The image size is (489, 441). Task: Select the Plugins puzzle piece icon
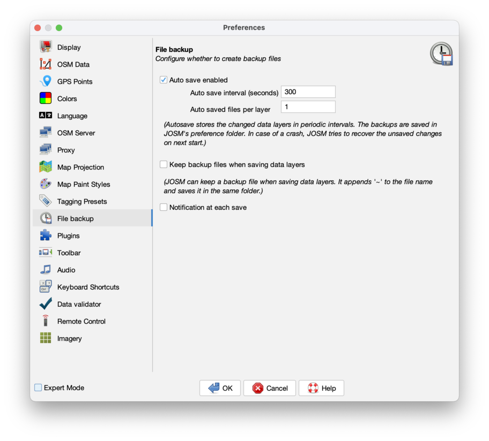point(45,235)
